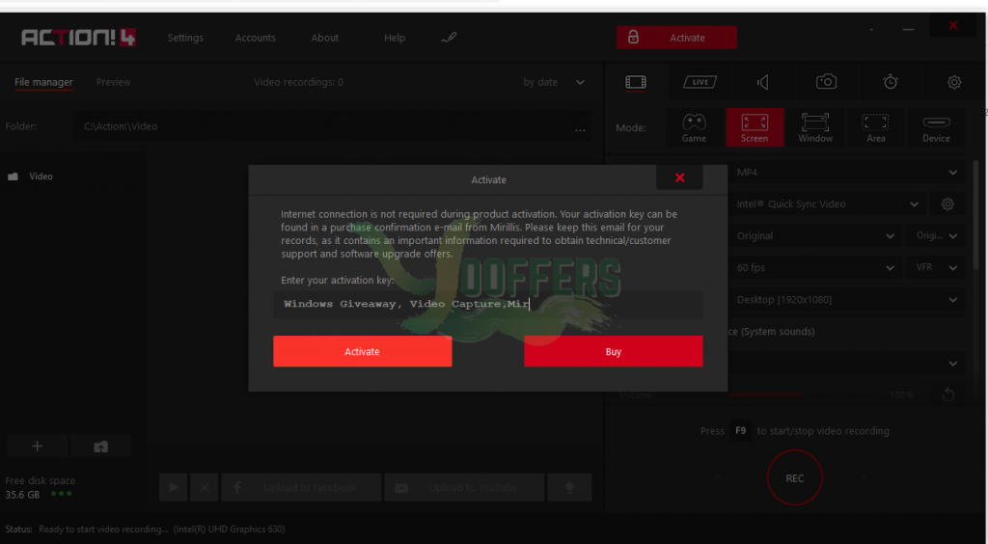This screenshot has width=988, height=544.
Task: Adjust the Volume slider
Action: tap(804, 394)
